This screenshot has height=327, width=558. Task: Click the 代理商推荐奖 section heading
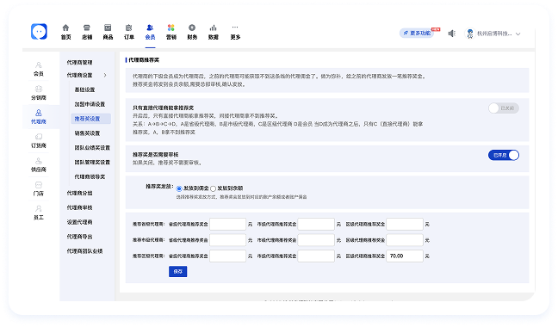point(144,60)
